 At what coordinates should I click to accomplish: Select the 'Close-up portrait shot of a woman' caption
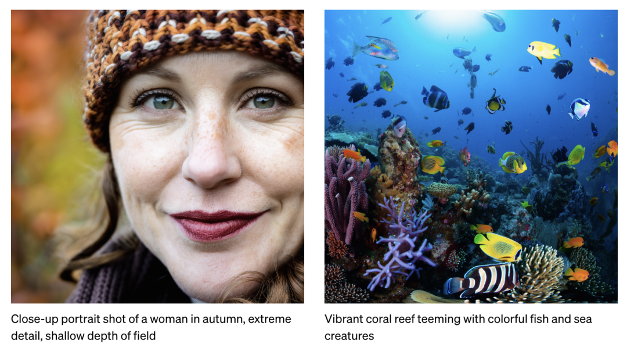click(x=151, y=327)
